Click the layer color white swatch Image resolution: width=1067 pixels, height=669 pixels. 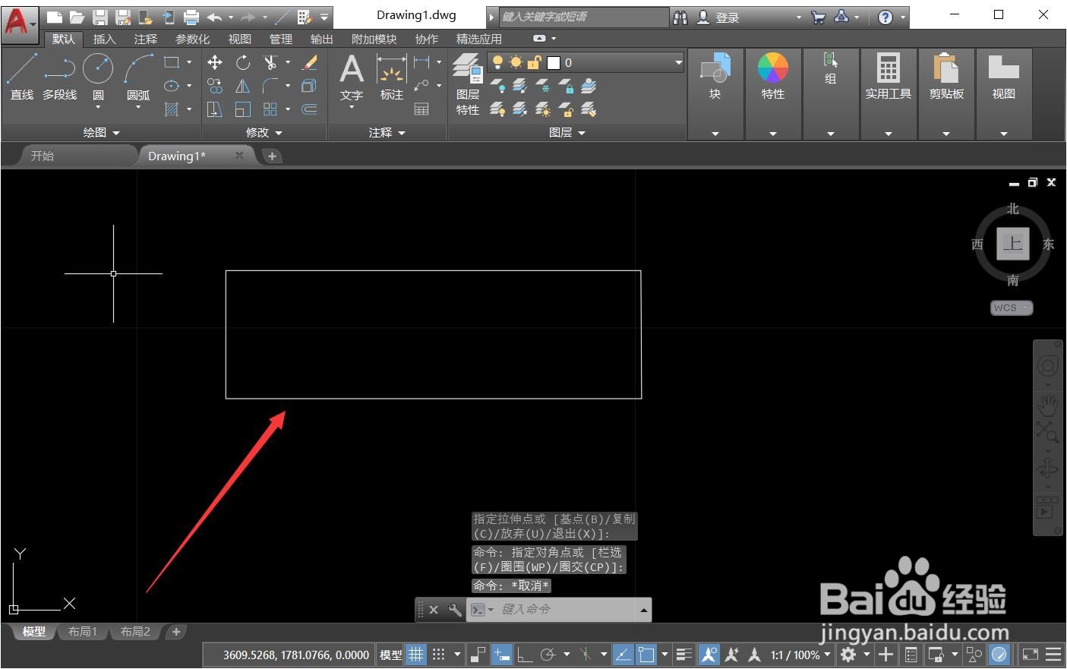click(x=554, y=62)
